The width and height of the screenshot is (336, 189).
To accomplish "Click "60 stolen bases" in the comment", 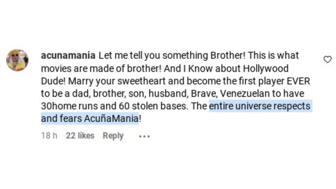I will [x=151, y=106].
